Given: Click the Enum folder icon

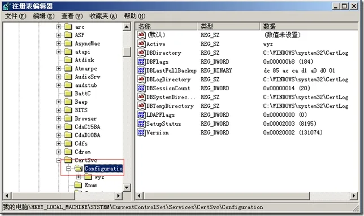Looking at the screenshot, I should tap(78, 185).
